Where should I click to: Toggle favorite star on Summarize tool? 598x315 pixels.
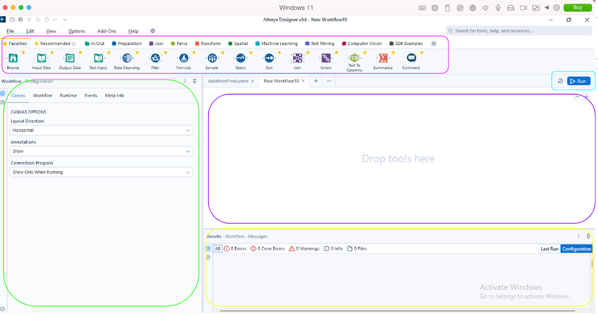tap(393, 52)
